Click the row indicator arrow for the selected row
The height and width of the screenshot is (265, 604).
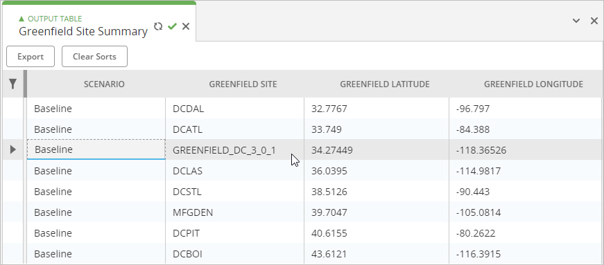pyautogui.click(x=12, y=149)
